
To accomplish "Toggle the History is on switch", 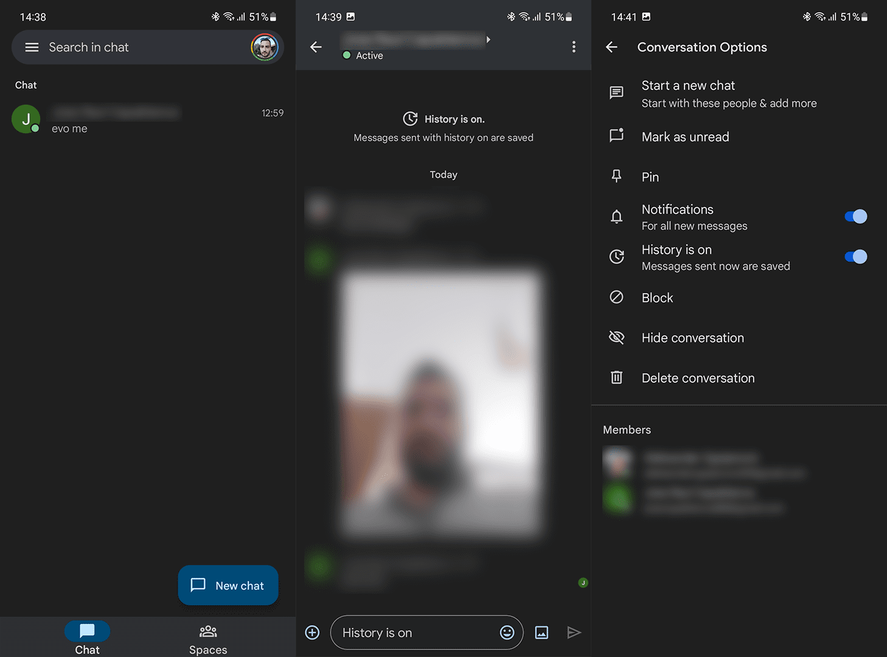I will 855,257.
